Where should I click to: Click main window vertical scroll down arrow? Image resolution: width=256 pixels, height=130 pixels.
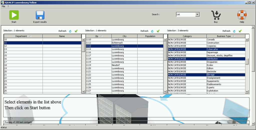[253, 124]
